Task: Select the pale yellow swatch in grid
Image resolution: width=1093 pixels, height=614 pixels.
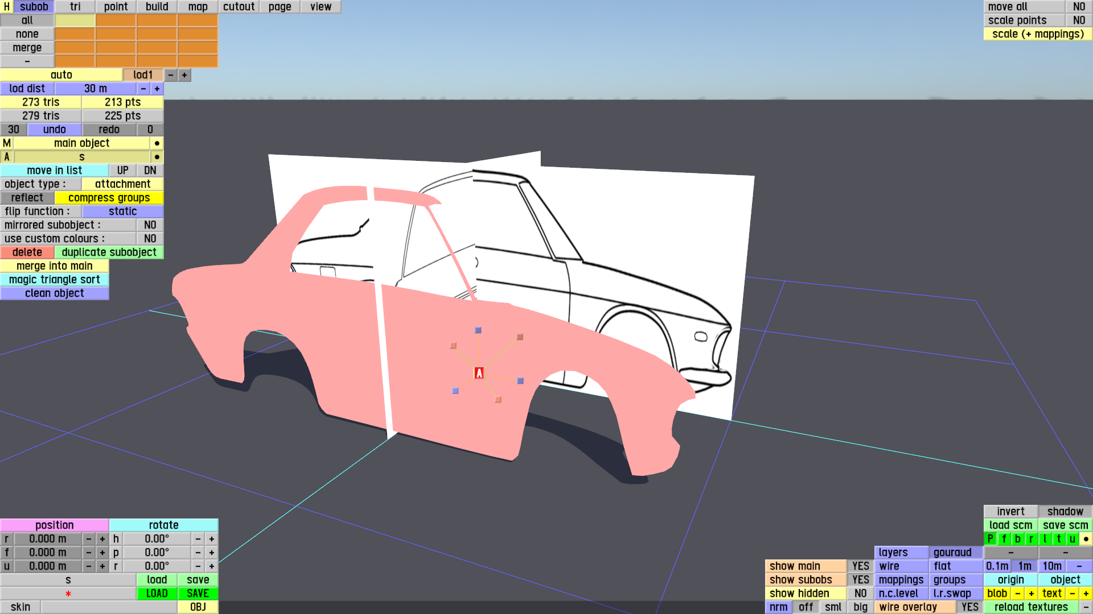Action: 75,20
